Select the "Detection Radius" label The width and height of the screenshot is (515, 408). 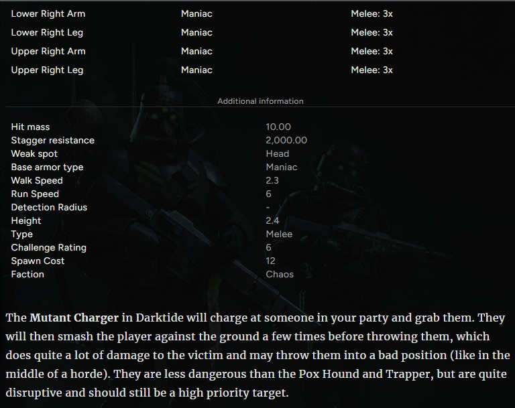(49, 207)
